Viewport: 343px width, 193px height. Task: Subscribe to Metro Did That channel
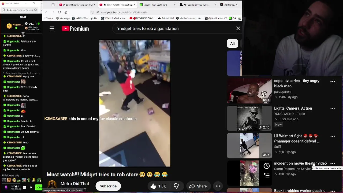point(108,186)
